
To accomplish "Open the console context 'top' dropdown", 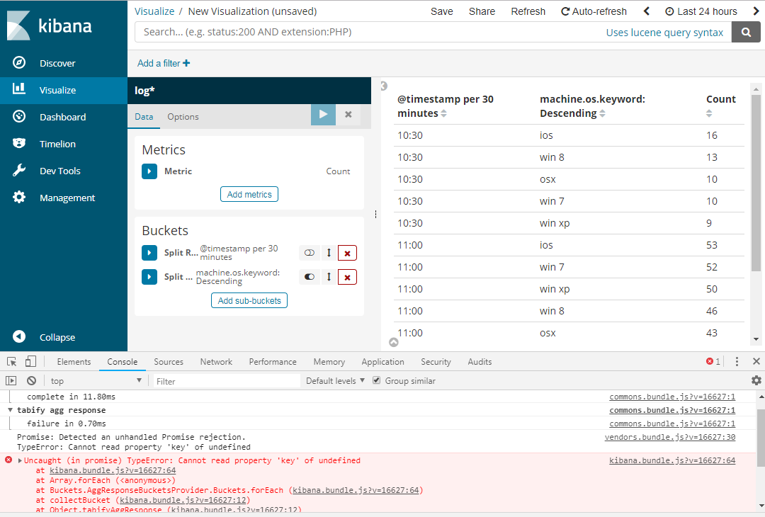I will pos(96,381).
